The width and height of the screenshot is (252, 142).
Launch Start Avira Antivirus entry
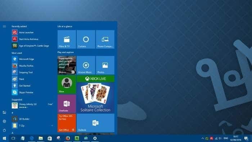32,39
